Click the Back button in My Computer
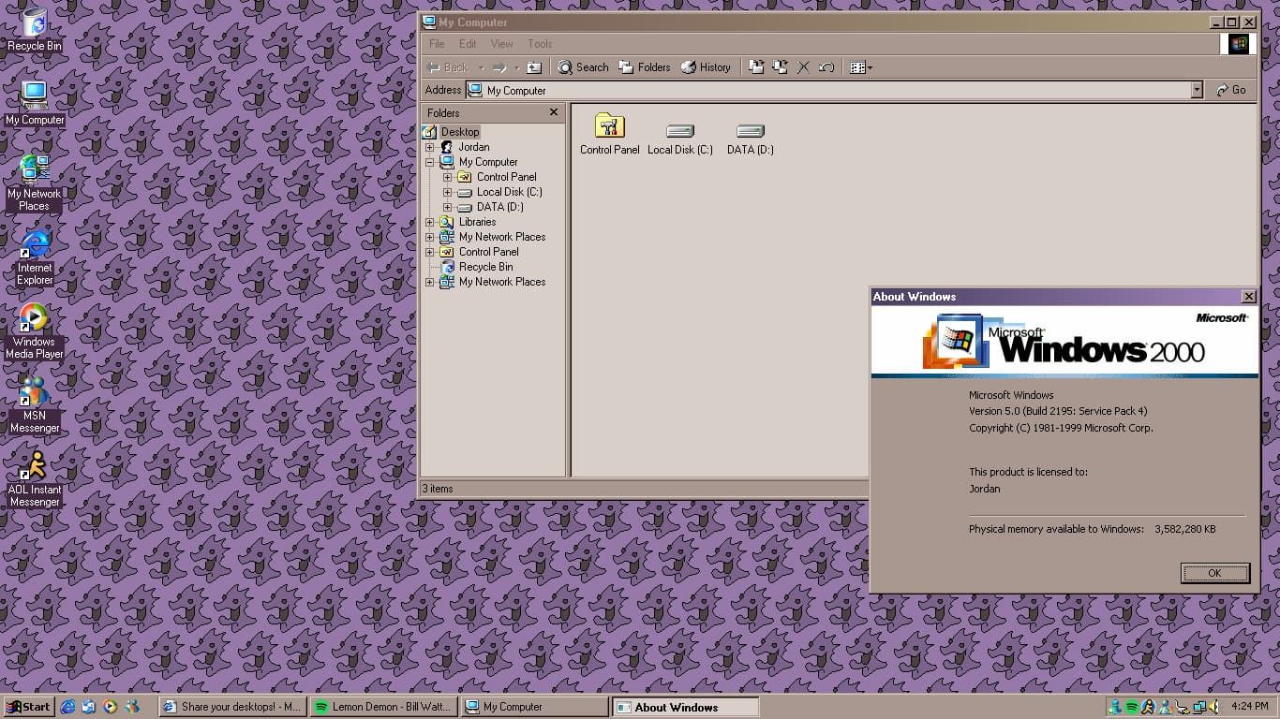 [449, 67]
